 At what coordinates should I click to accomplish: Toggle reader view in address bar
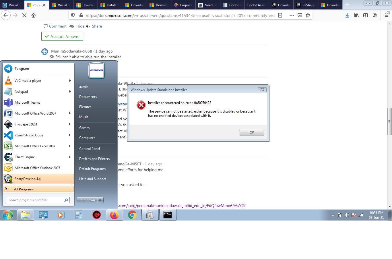point(280,15)
